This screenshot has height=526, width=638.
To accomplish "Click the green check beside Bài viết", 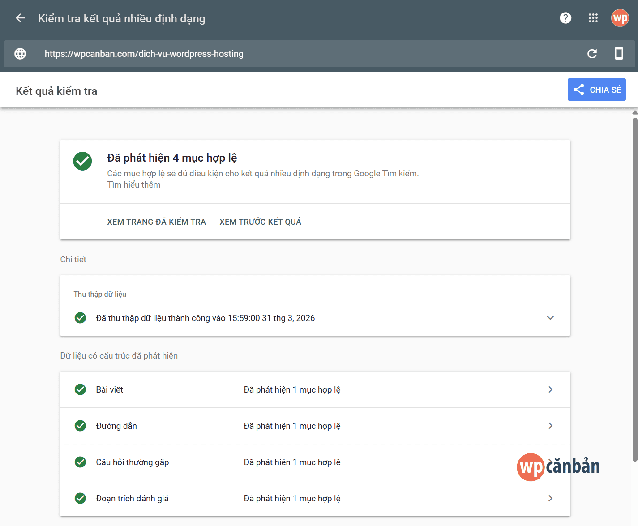I will 81,389.
